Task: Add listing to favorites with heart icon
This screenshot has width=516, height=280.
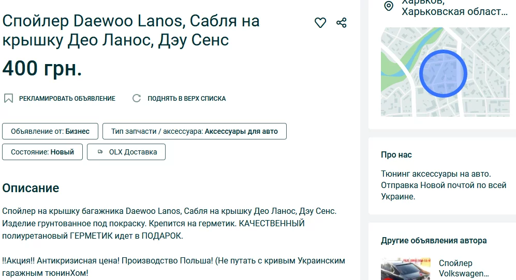Action: point(320,23)
